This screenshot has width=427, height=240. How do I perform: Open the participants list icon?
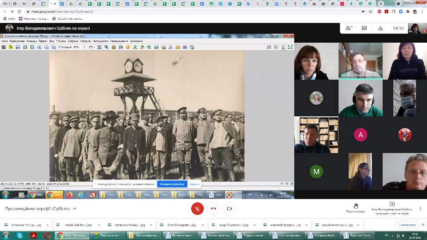coord(349,28)
